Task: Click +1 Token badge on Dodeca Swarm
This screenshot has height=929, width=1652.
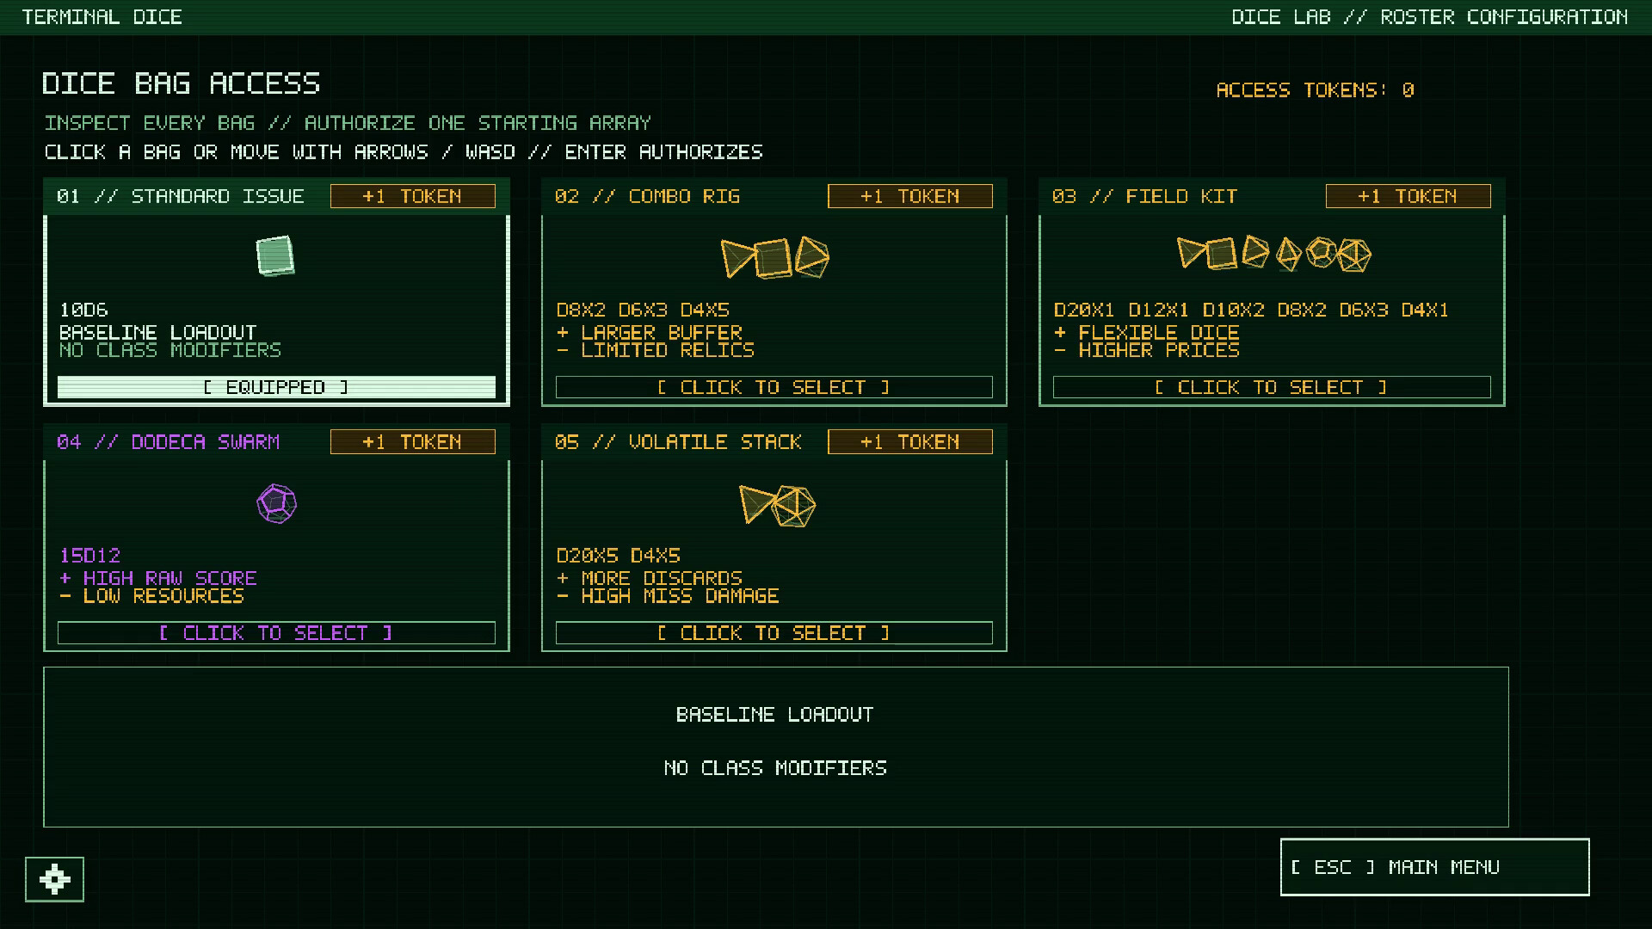Action: [412, 442]
